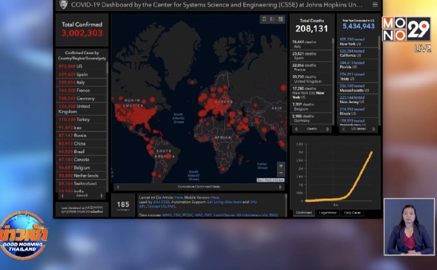437x270 pixels.
Task: Open the Esri Living Atlas team link
Action: (224, 202)
